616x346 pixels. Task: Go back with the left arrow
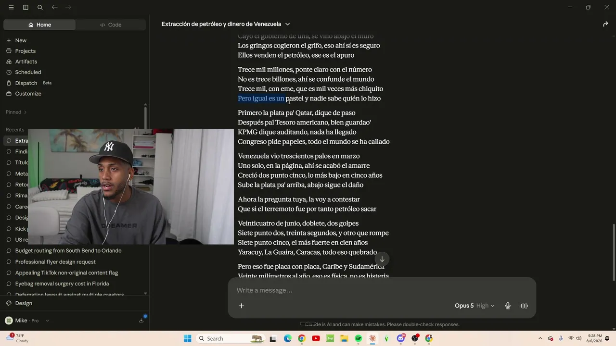coord(54,7)
